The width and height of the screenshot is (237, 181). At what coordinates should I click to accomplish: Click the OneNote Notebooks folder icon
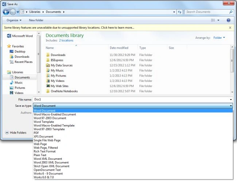(x=48, y=91)
